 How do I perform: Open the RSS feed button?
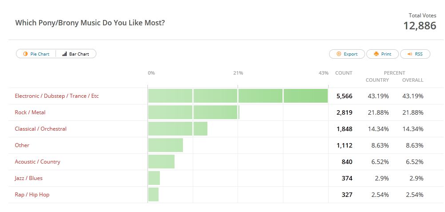415,54
